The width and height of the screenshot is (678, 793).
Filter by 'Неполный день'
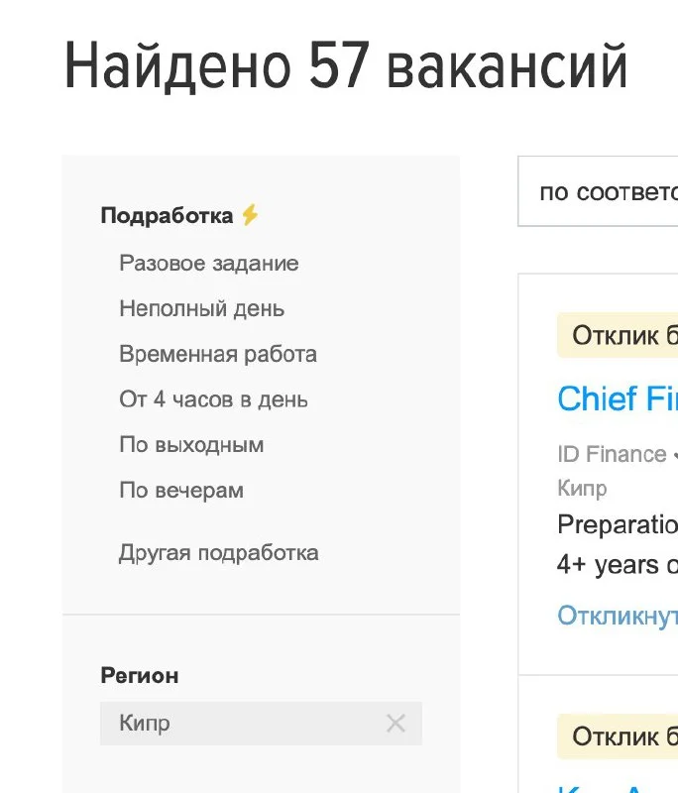coord(202,309)
